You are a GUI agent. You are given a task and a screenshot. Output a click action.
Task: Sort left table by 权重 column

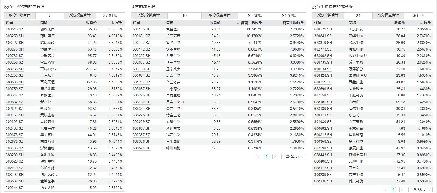coord(117,23)
